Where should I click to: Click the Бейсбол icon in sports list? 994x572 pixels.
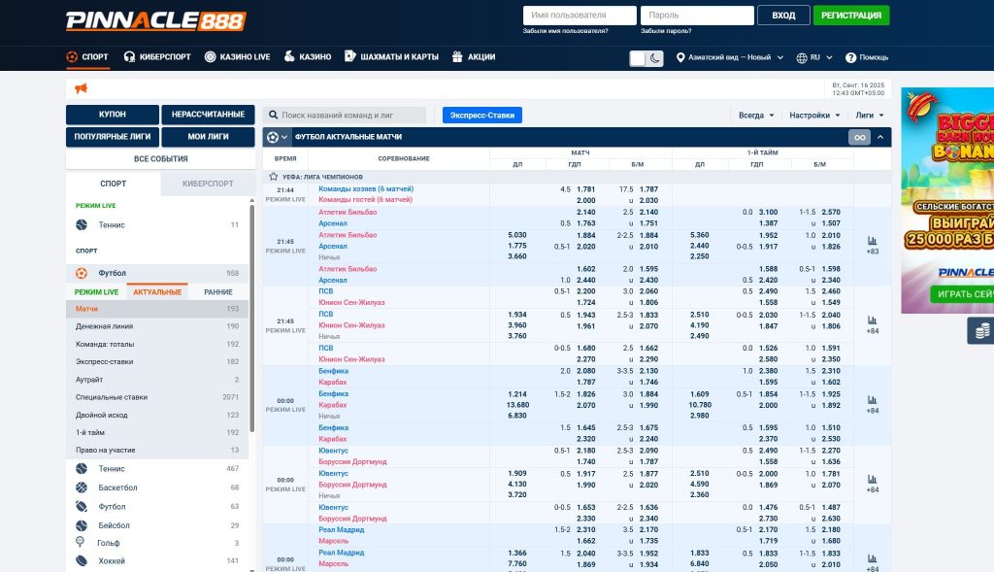[x=82, y=525]
